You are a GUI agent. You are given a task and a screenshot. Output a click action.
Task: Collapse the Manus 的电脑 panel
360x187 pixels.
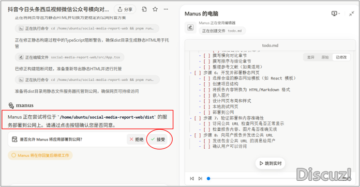[x=352, y=14]
